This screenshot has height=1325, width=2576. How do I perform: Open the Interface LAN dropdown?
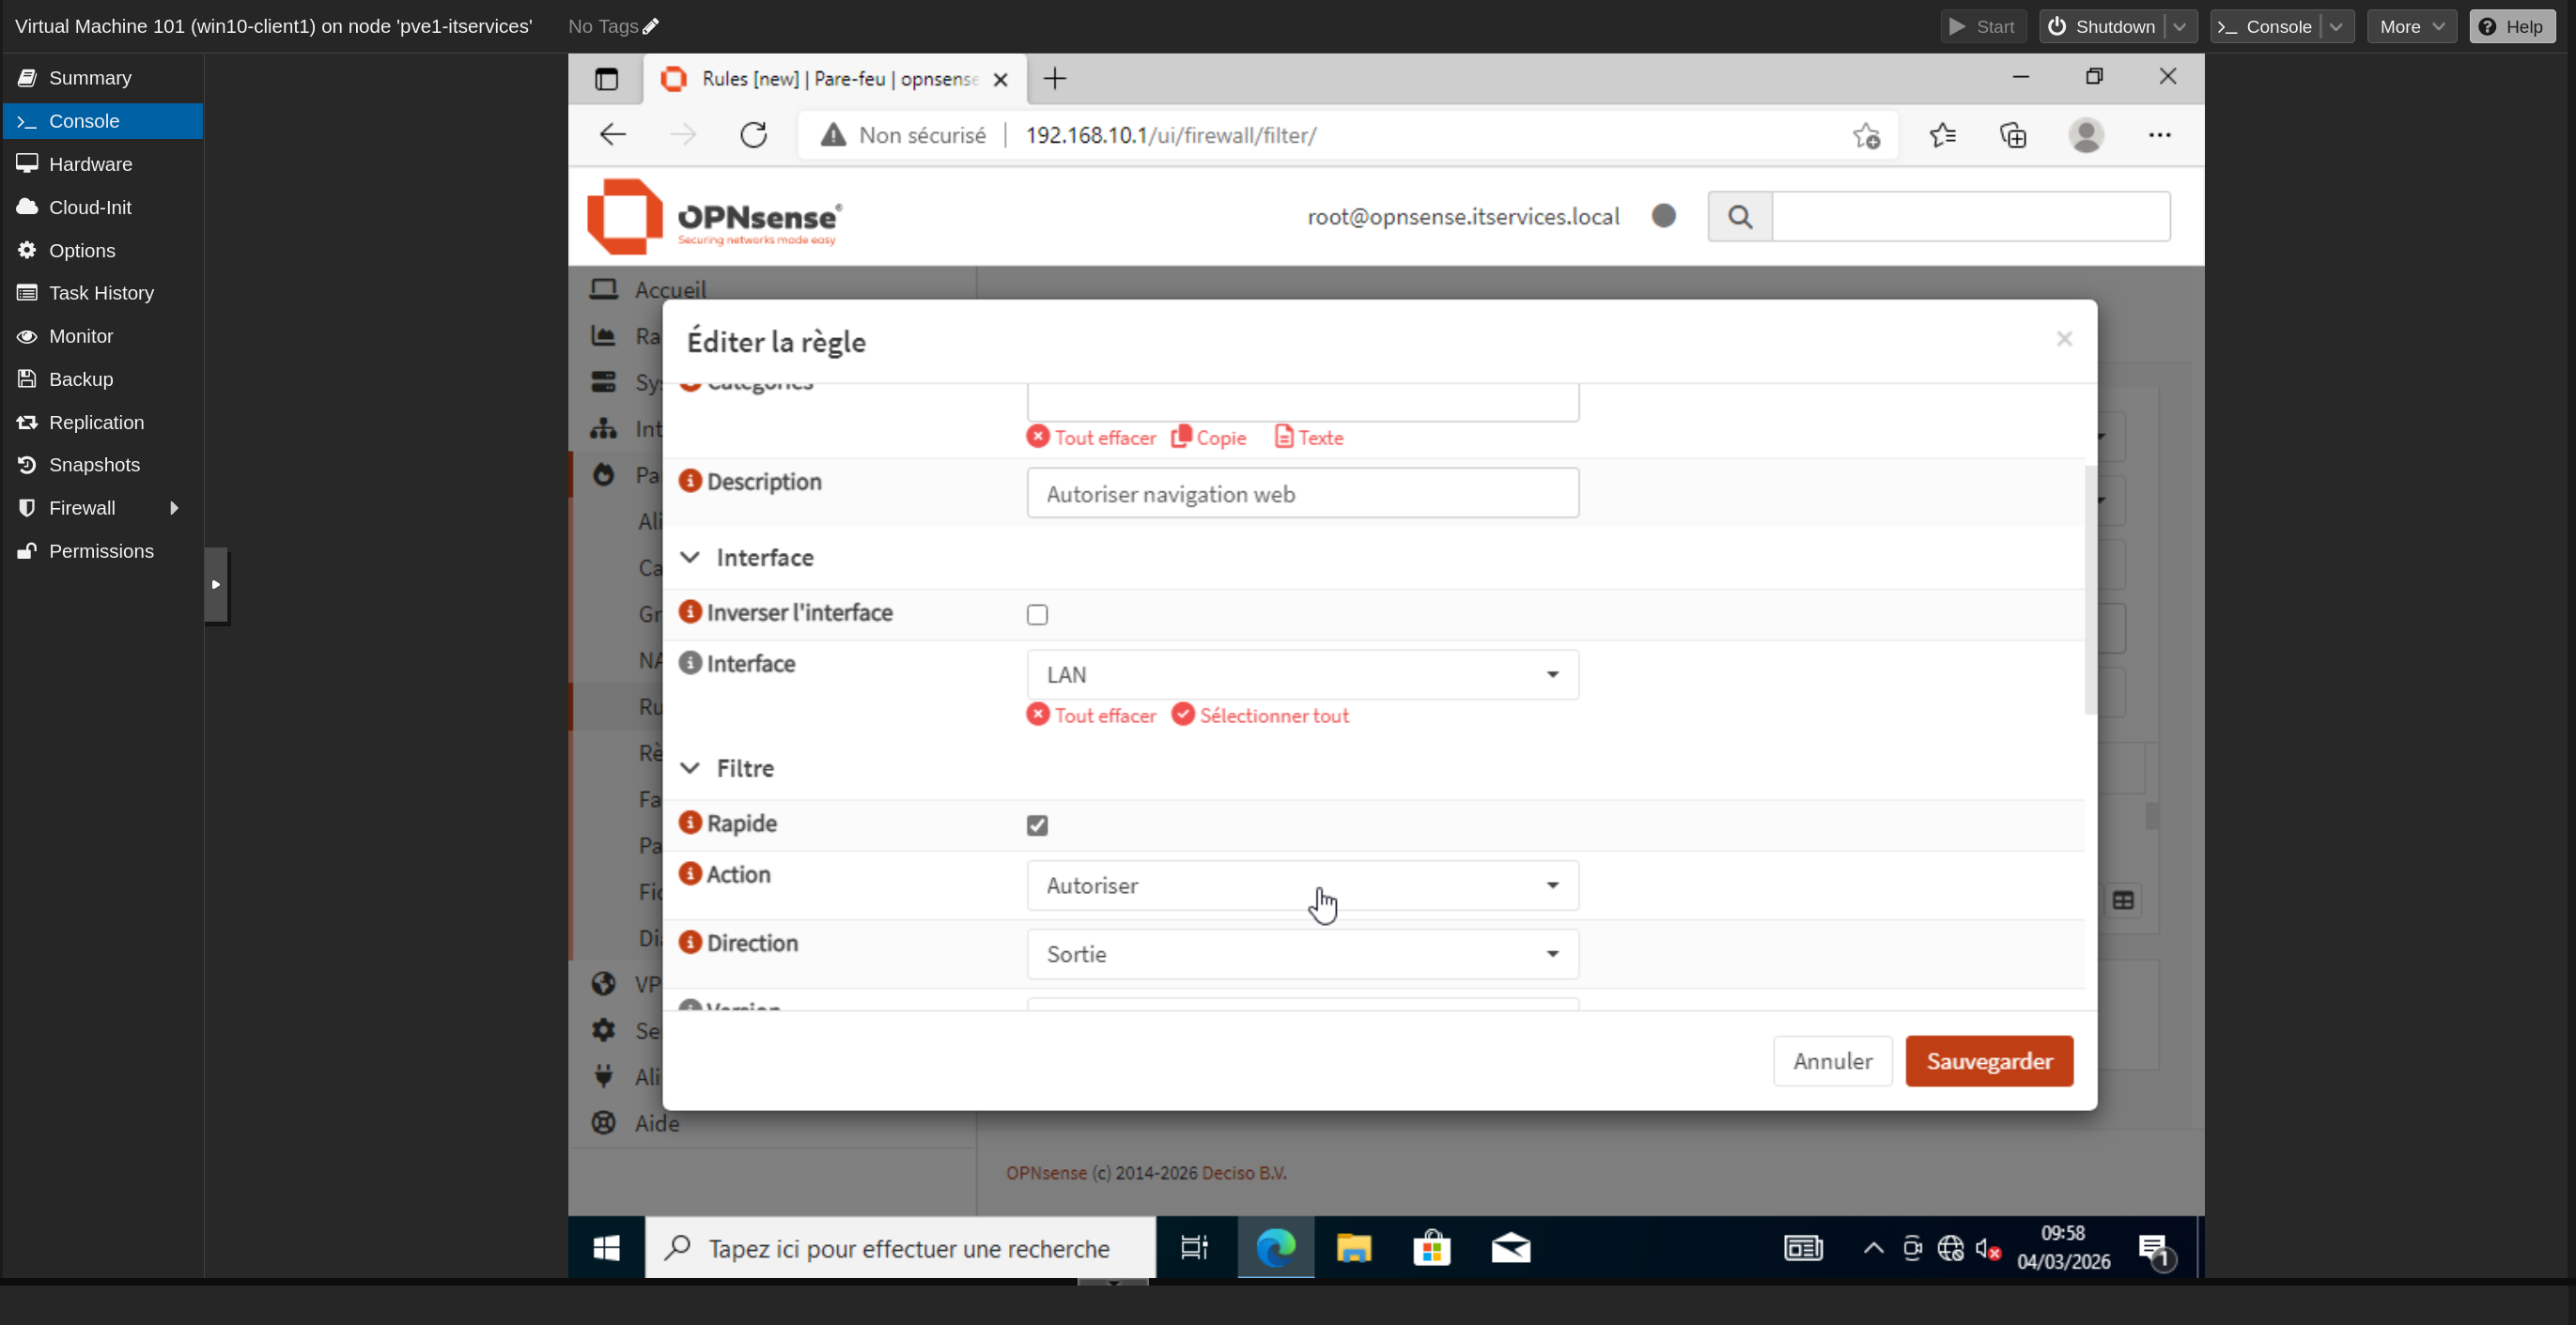1302,674
